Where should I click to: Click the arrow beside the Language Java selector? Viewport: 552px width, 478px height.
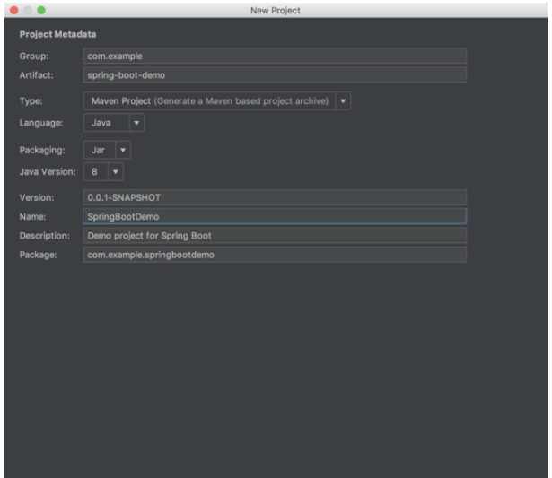click(136, 123)
